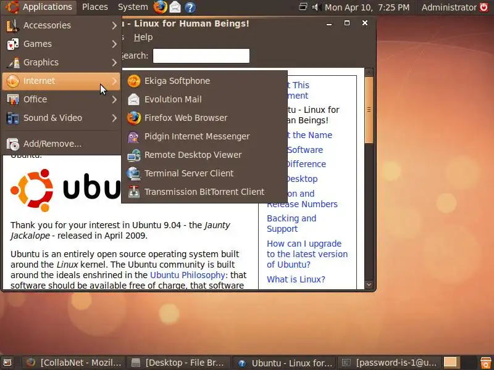Image resolution: width=494 pixels, height=370 pixels.
Task: Click the network connection icon in panel
Action: 303,7
